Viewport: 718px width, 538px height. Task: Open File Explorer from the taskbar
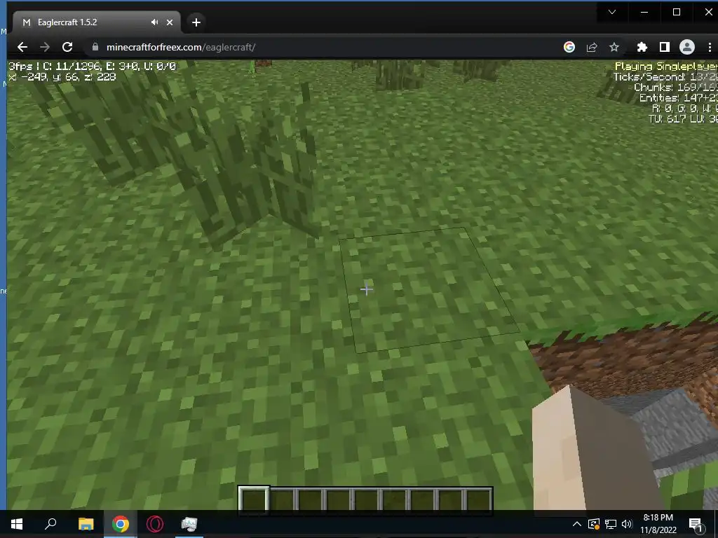pyautogui.click(x=86, y=524)
